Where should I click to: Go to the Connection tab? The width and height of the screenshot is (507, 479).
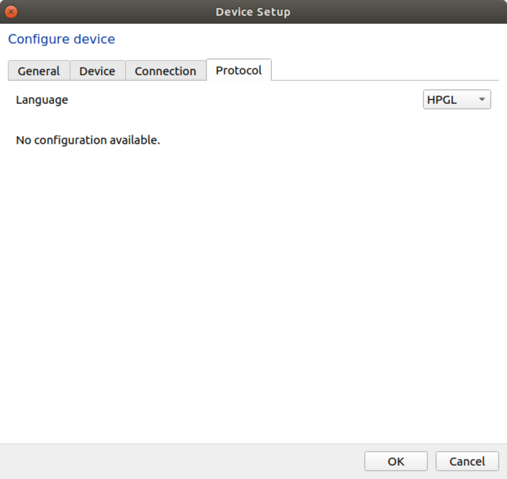pos(165,71)
